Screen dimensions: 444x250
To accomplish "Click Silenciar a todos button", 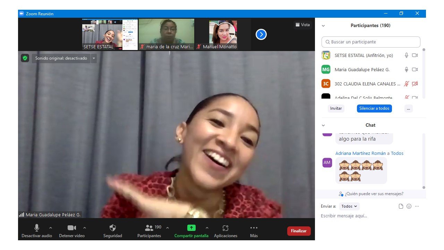I will point(374,108).
